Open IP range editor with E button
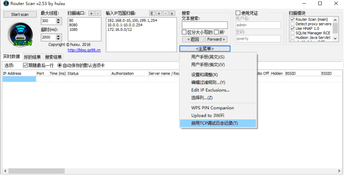 coord(152,14)
